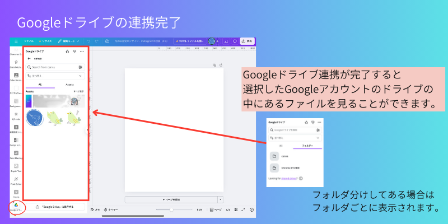The image size is (448, 224).
Task: Click the 'shared drives' link in the right panel
Action: tap(288, 179)
